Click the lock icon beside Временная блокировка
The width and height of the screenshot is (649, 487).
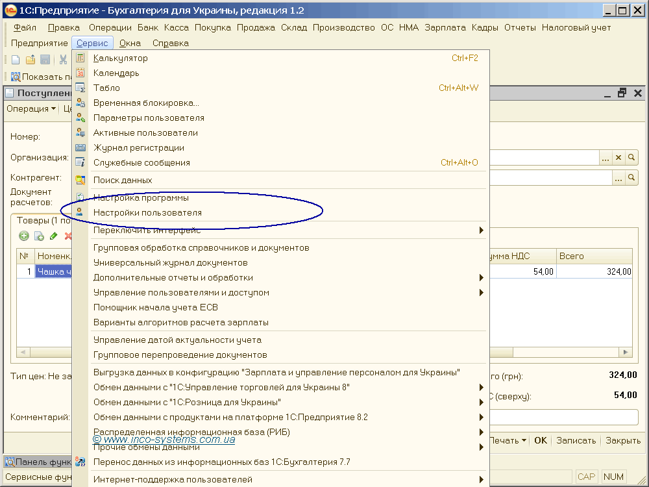pyautogui.click(x=80, y=103)
